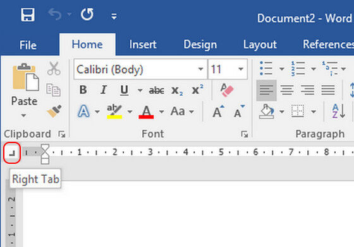Viewport: 354px width, 247px height.
Task: Open borders dropdown arrow
Action: pos(314,112)
